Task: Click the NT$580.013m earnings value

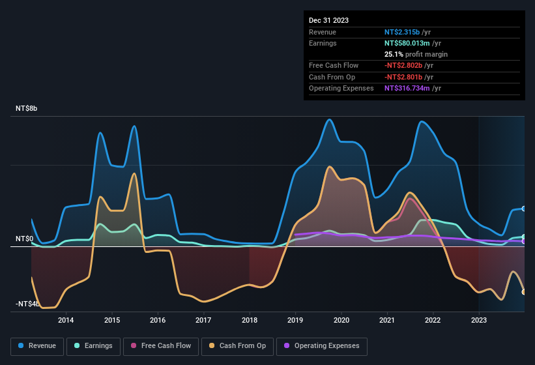Action: point(407,43)
